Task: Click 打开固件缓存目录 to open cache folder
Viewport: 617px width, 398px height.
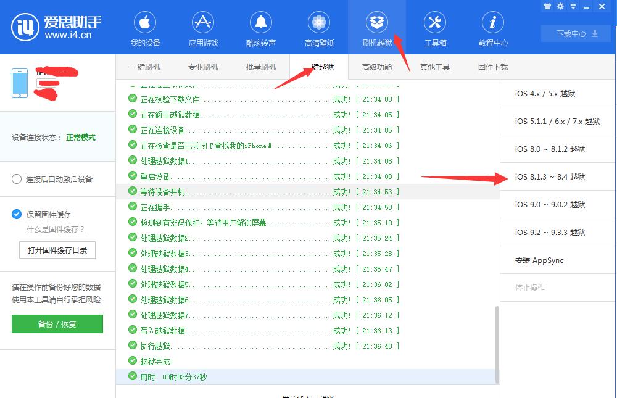Action: point(57,251)
